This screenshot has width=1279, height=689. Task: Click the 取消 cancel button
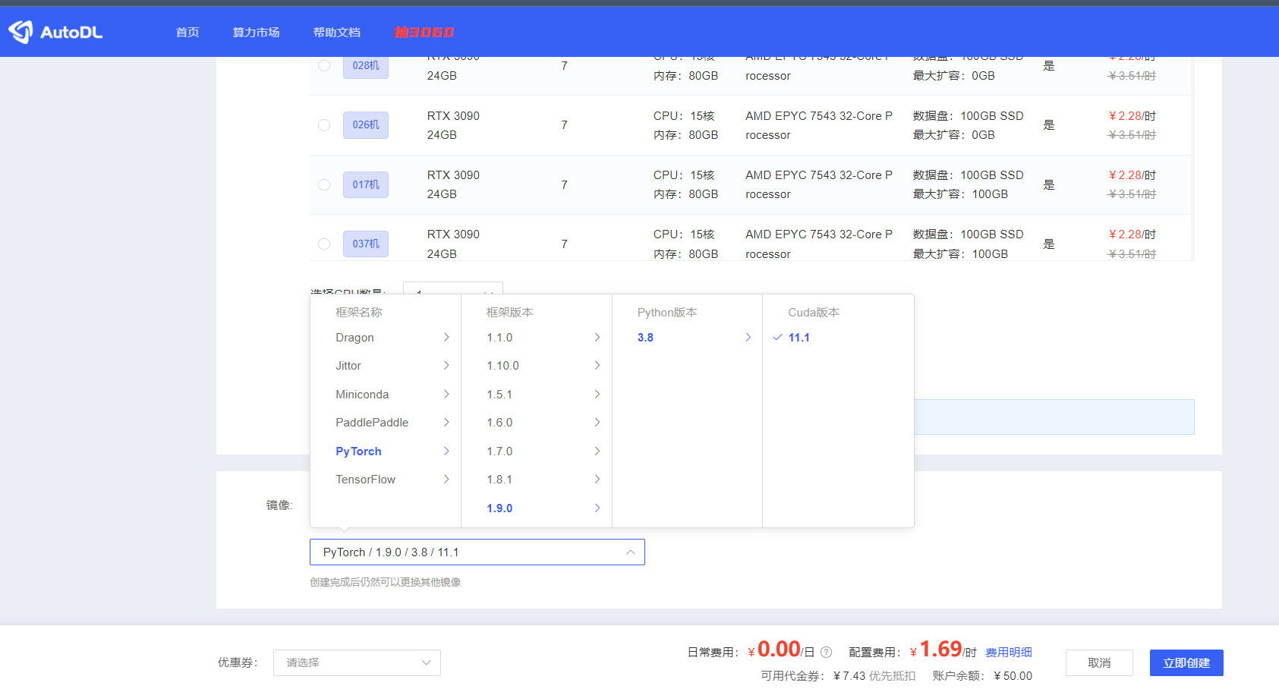coord(1099,662)
